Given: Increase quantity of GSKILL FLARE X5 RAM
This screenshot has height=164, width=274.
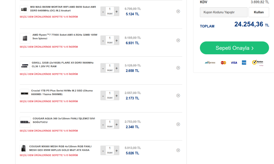Looking at the screenshot, I should [x=116, y=68].
